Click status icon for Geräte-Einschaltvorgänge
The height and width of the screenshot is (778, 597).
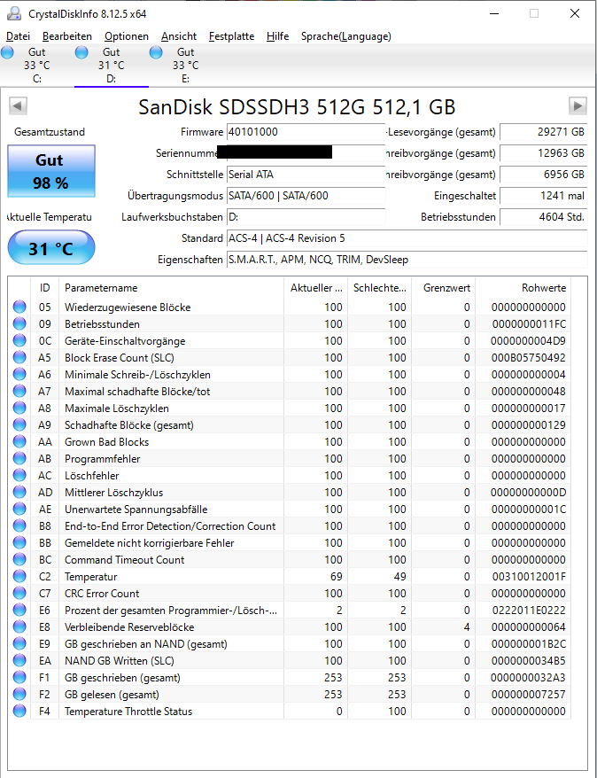pyautogui.click(x=19, y=341)
